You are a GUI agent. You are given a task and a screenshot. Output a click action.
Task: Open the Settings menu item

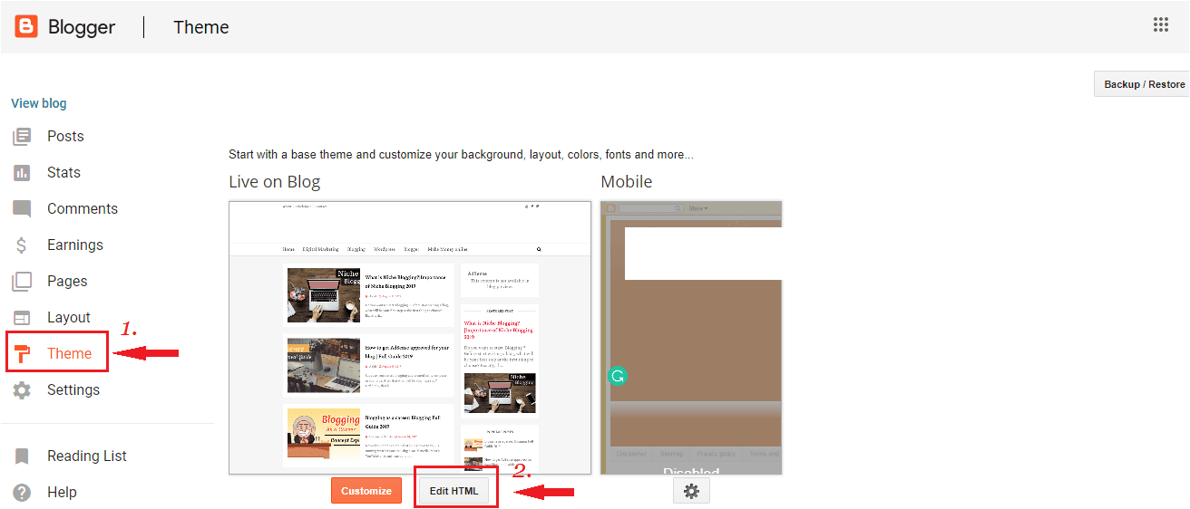click(73, 390)
